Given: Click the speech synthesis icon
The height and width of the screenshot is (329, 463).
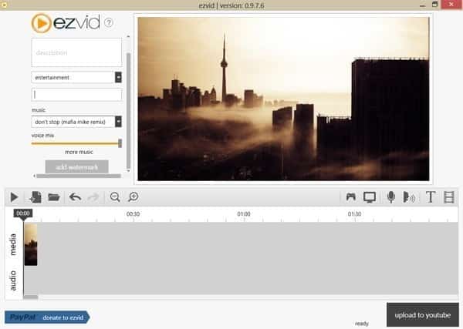Looking at the screenshot, I should coord(409,197).
